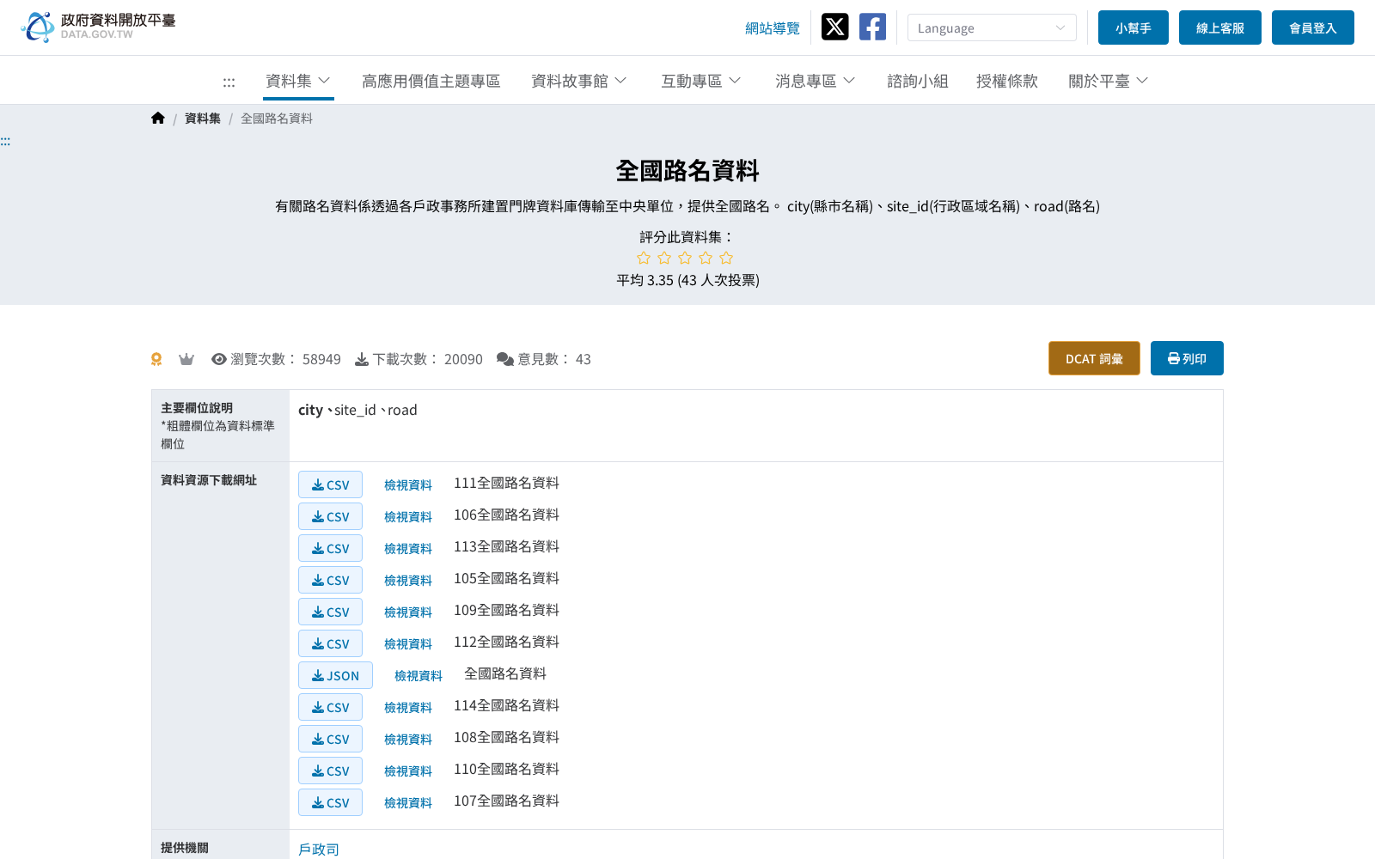
Task: Rate dataset with the first star
Action: (x=644, y=258)
